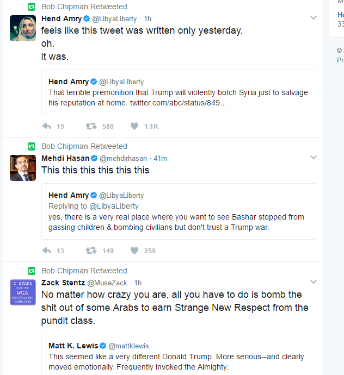This screenshot has height=375, width=344.
Task: Click the 41m timestamp on Mehdi Hasan's tweet
Action: pos(160,158)
